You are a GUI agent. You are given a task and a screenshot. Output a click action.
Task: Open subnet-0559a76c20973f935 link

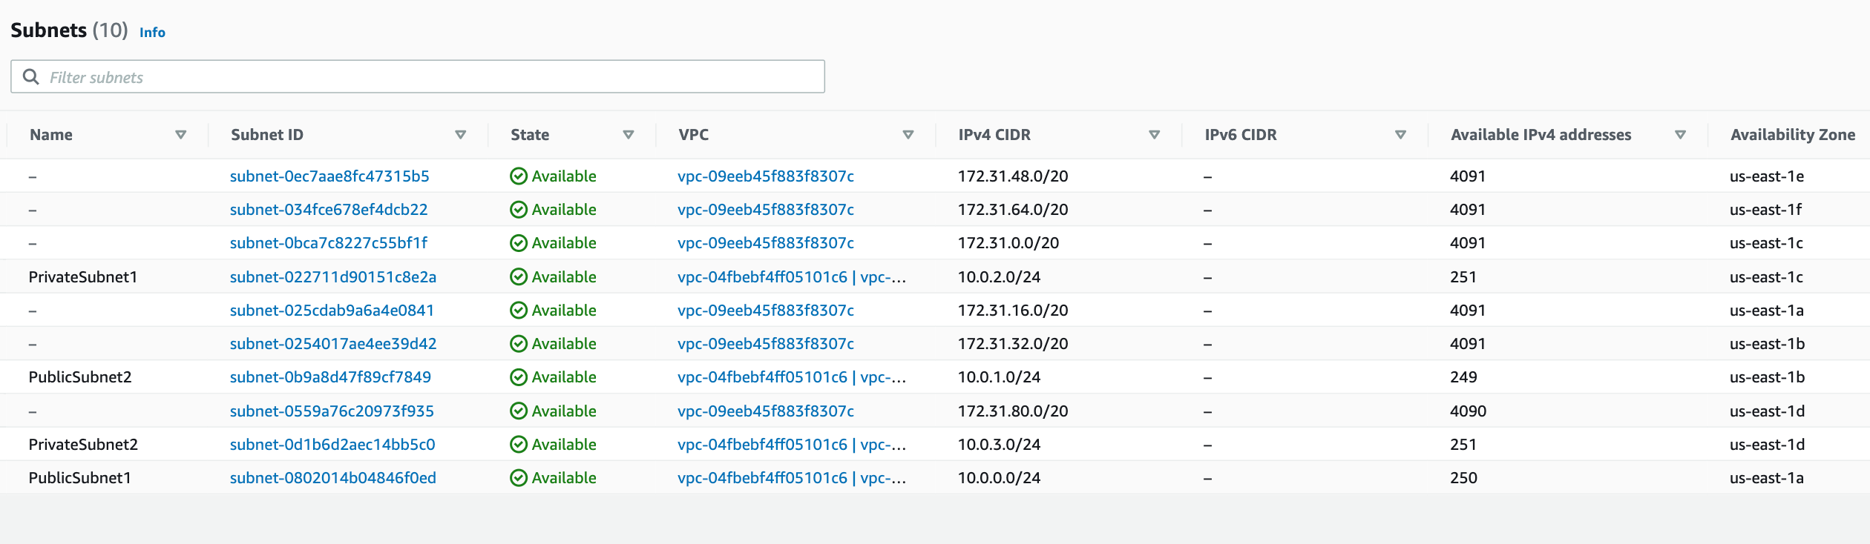coord(332,411)
